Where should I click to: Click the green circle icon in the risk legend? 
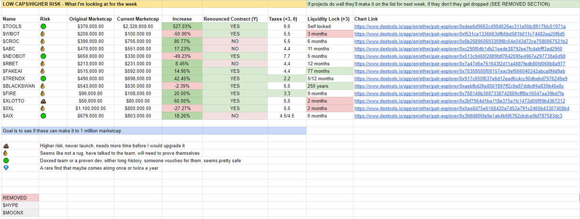[6, 161]
